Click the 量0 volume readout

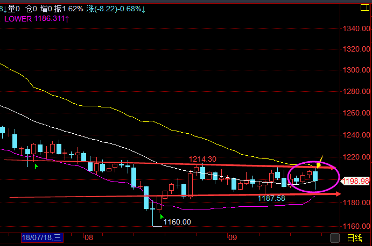click(x=14, y=9)
